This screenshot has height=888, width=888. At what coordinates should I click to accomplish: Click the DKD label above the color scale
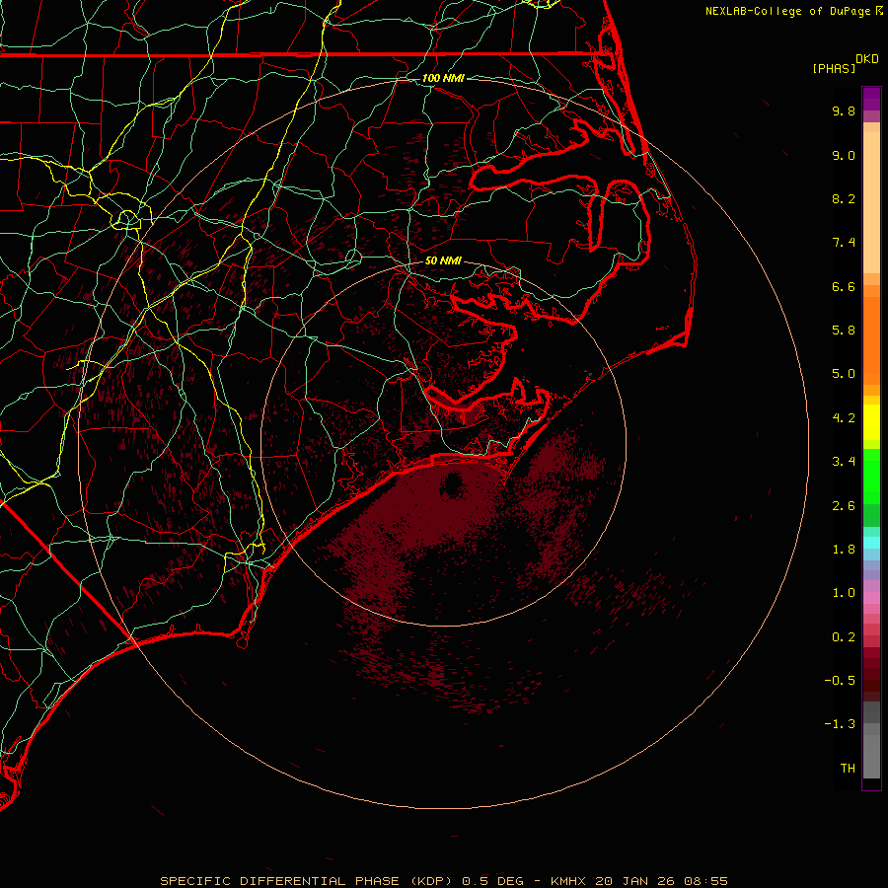(867, 59)
